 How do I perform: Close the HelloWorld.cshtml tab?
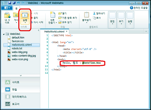[x=66, y=31]
